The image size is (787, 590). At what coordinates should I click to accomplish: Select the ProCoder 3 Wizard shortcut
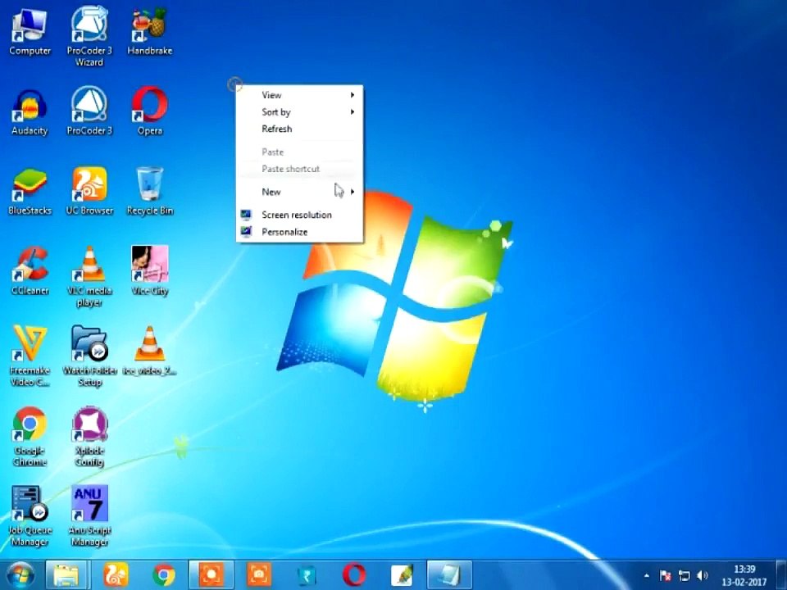click(x=89, y=36)
